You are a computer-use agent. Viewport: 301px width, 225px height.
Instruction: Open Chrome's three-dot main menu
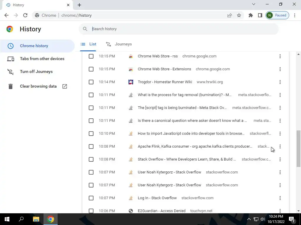[295, 15]
